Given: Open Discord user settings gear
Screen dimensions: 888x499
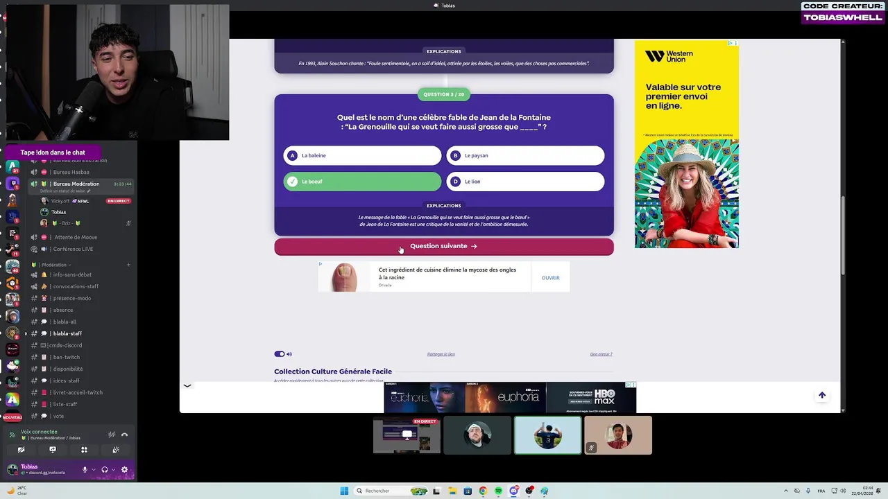Looking at the screenshot, I should [x=124, y=469].
